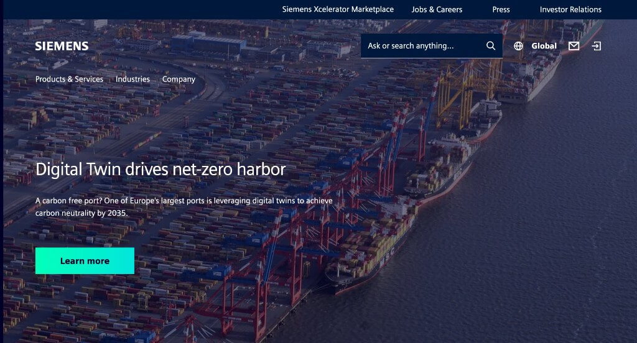Screen dimensions: 637x343
Task: Click the carbon free port description text
Action: coord(184,207)
